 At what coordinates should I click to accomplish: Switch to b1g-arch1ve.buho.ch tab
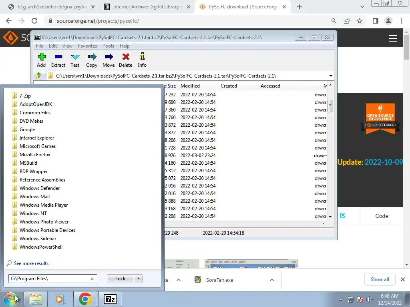[x=51, y=7]
